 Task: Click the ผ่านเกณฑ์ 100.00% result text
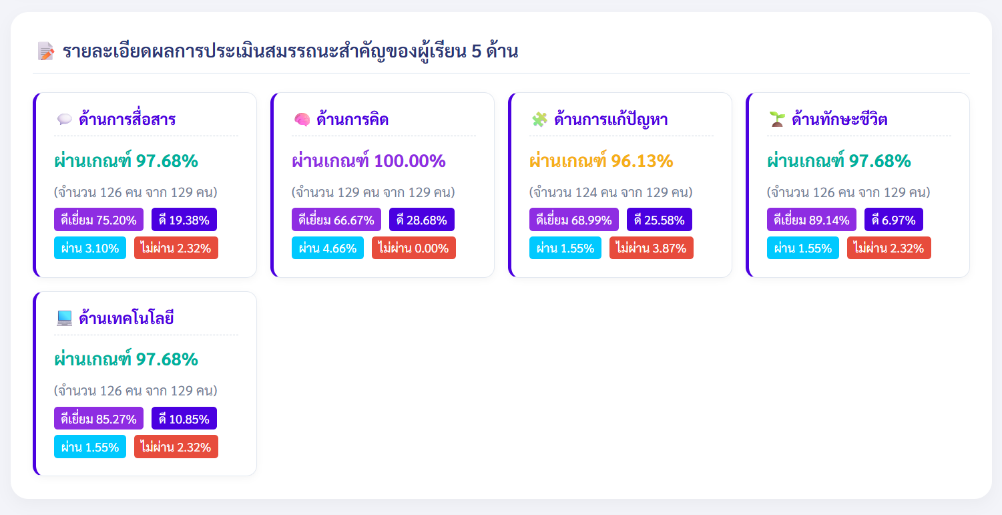pyautogui.click(x=368, y=161)
